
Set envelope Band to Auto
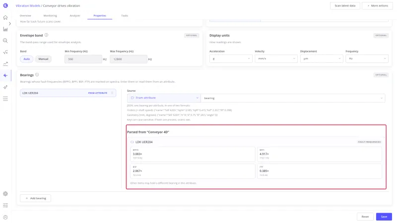pyautogui.click(x=27, y=59)
